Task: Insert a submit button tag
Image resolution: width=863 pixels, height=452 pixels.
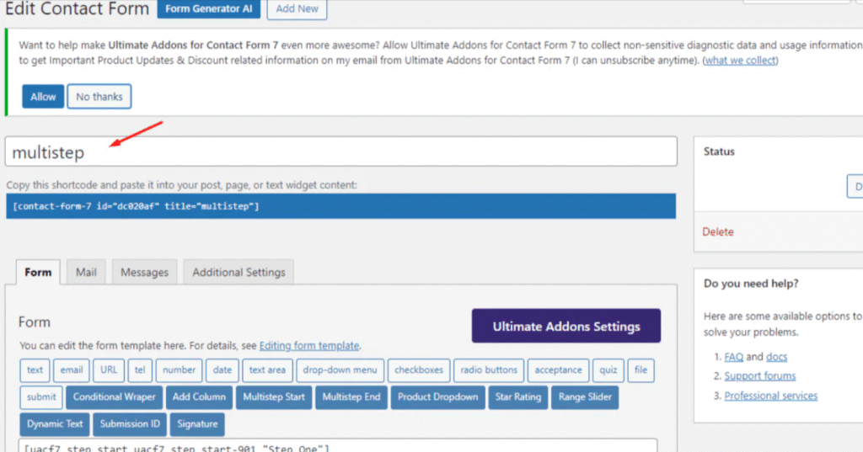Action: coord(41,397)
